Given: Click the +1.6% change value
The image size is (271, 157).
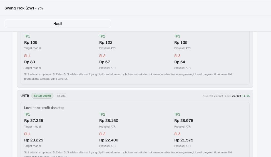Looking at the screenshot, I should tap(246, 96).
